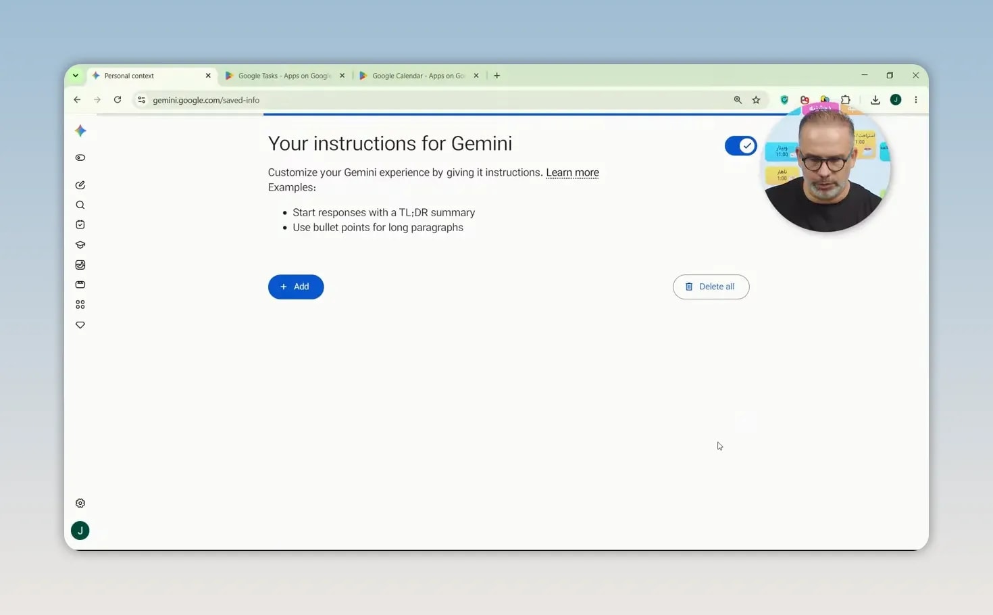Click the Gemini sparkle logo in sidebar
Screen dimensions: 993x615
[x=80, y=130]
